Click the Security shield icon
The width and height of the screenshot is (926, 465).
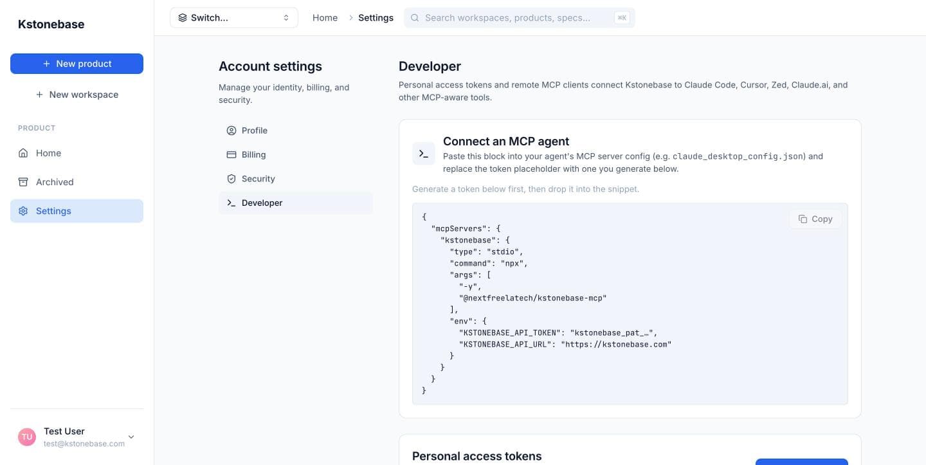coord(232,179)
